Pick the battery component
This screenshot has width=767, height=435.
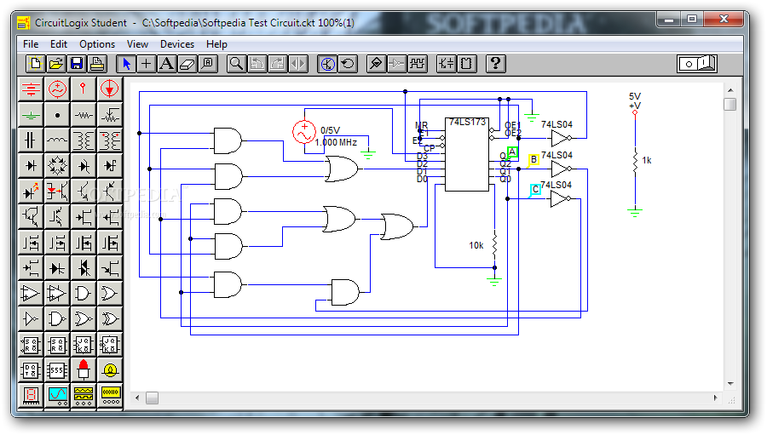coord(31,89)
